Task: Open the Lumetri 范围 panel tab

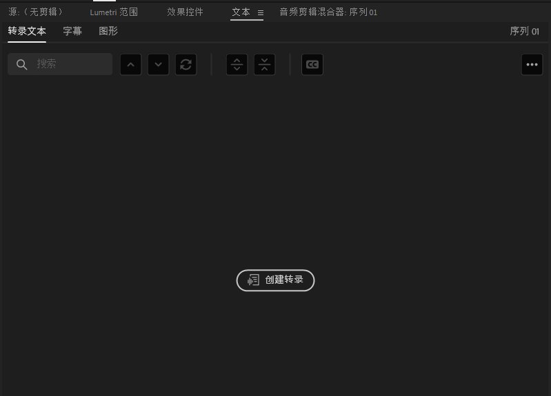Action: point(114,12)
